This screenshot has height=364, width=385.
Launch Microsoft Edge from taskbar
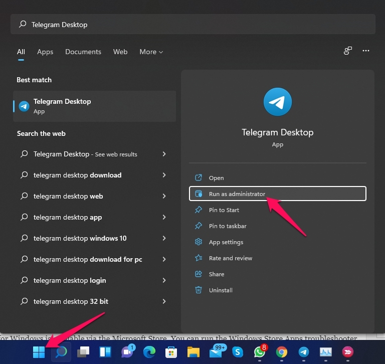(x=149, y=352)
